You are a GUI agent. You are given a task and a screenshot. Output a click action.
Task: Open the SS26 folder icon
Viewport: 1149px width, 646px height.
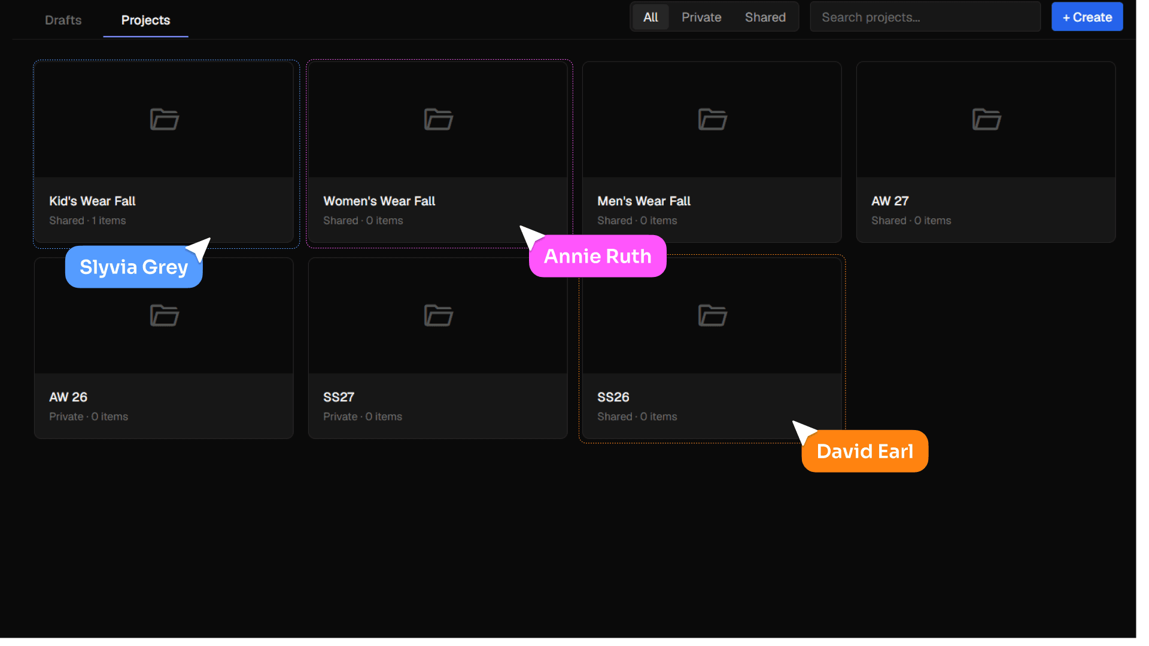point(712,315)
